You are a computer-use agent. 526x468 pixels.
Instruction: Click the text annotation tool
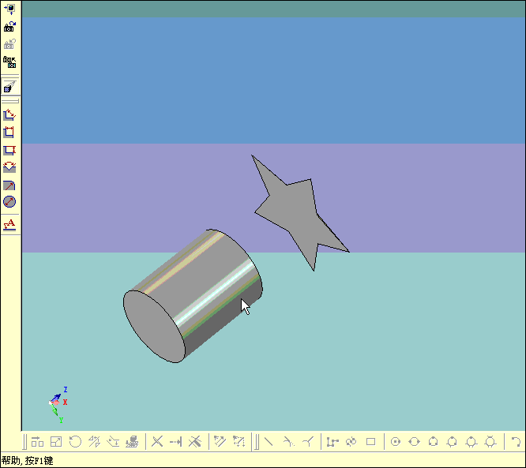click(x=9, y=225)
